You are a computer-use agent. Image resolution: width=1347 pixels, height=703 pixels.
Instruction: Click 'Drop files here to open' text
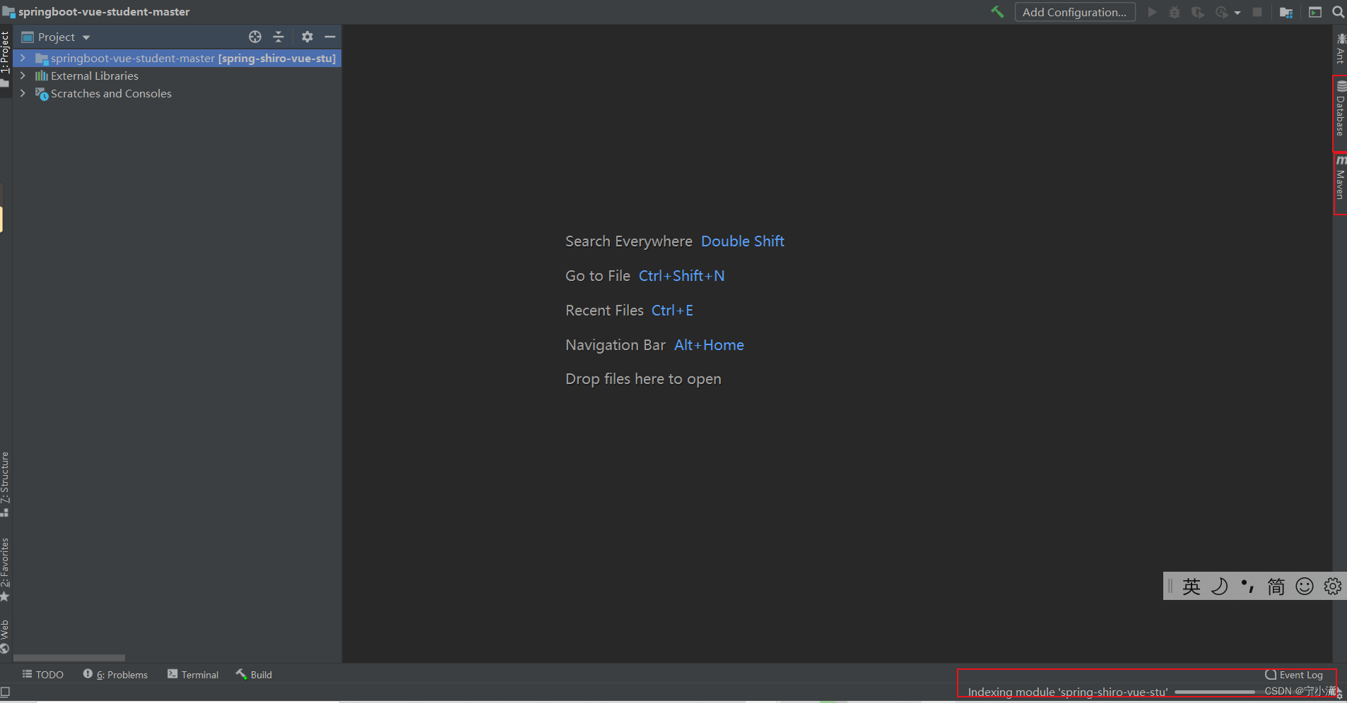pos(643,379)
